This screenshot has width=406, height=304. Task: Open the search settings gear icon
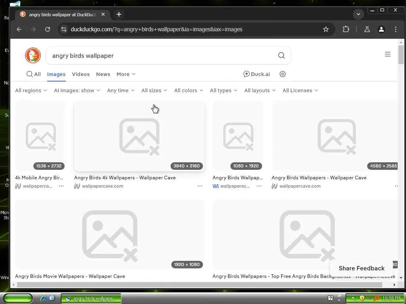click(282, 74)
